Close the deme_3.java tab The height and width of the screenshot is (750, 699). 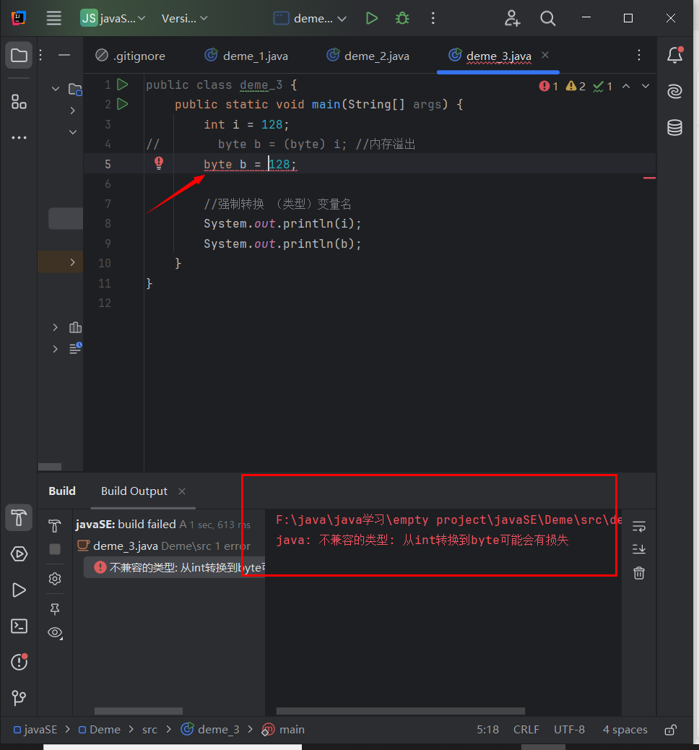coord(545,55)
